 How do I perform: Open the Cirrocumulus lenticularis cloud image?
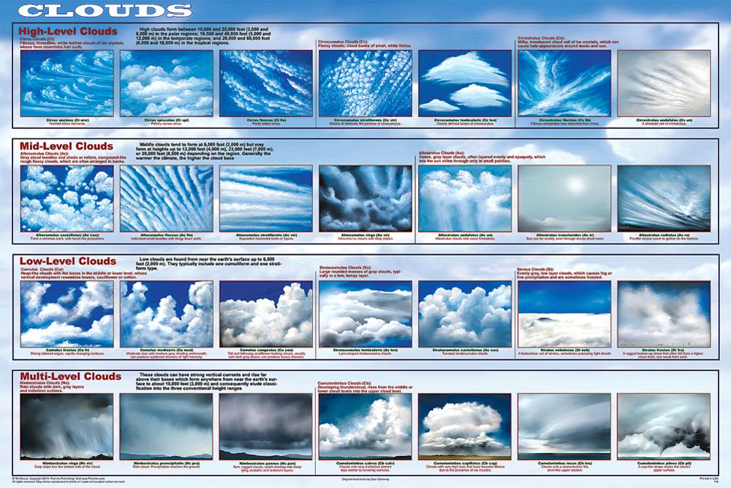tap(465, 83)
